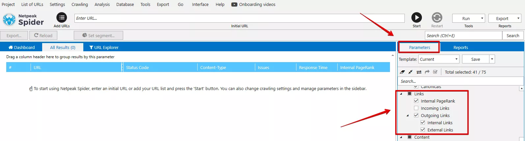Image resolution: width=525 pixels, height=141 pixels.
Task: Open the Database menu
Action: click(x=125, y=4)
